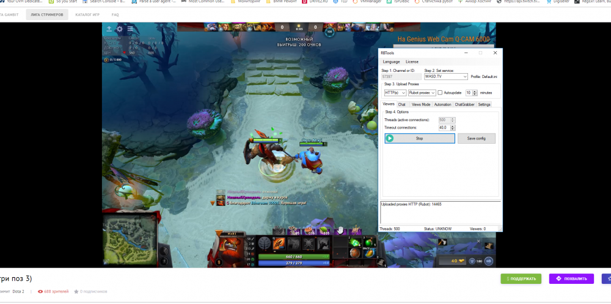Viewport: 611px width, 304px height.
Task: Click the Timeout connections stepper arrows
Action: (x=453, y=127)
